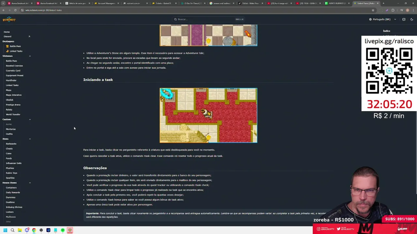Open Chrome from the taskbar
Screen dimensions: 417x234
coord(34,230)
